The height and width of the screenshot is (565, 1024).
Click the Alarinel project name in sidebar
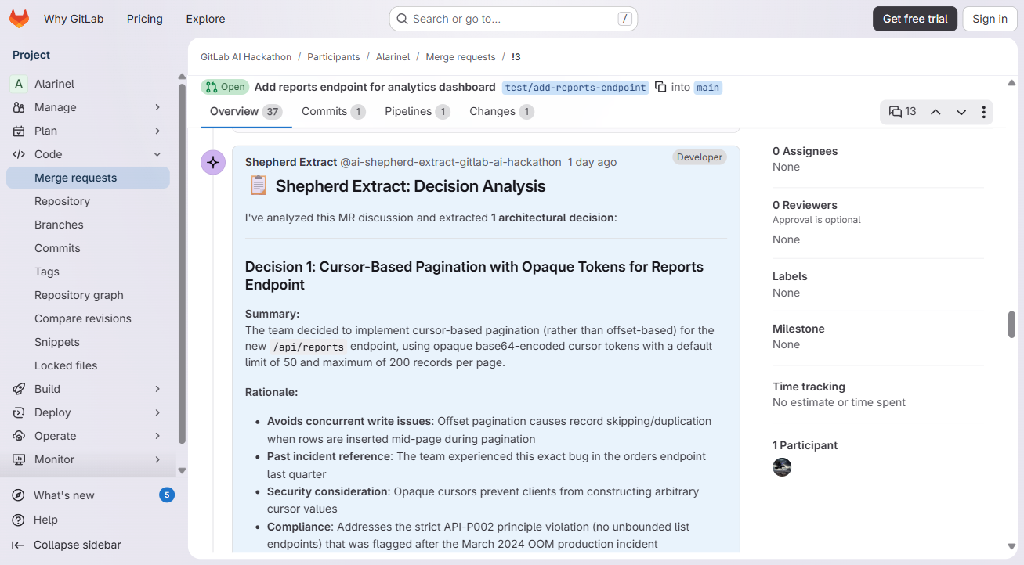coord(55,84)
